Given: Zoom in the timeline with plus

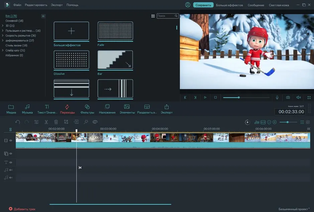Looking at the screenshot, I should (275, 122).
